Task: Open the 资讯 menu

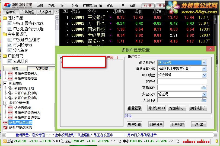Action: 110,5
